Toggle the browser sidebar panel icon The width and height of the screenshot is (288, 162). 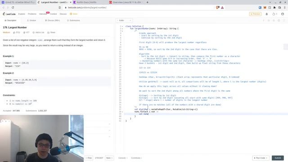click(270, 8)
